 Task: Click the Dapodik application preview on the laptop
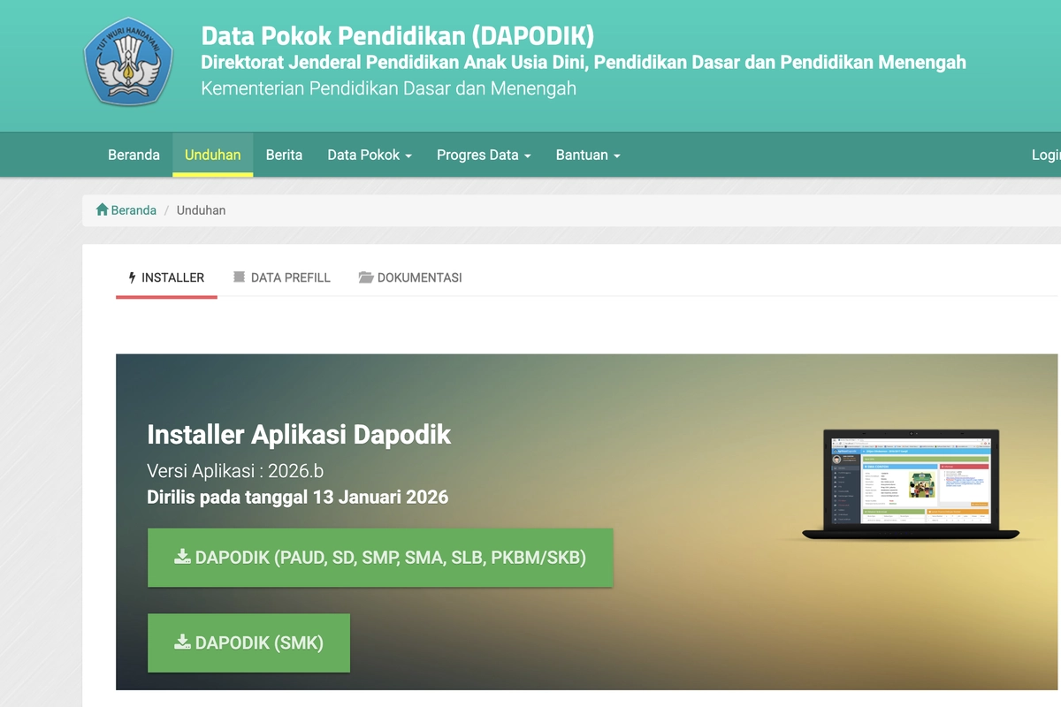(x=911, y=482)
